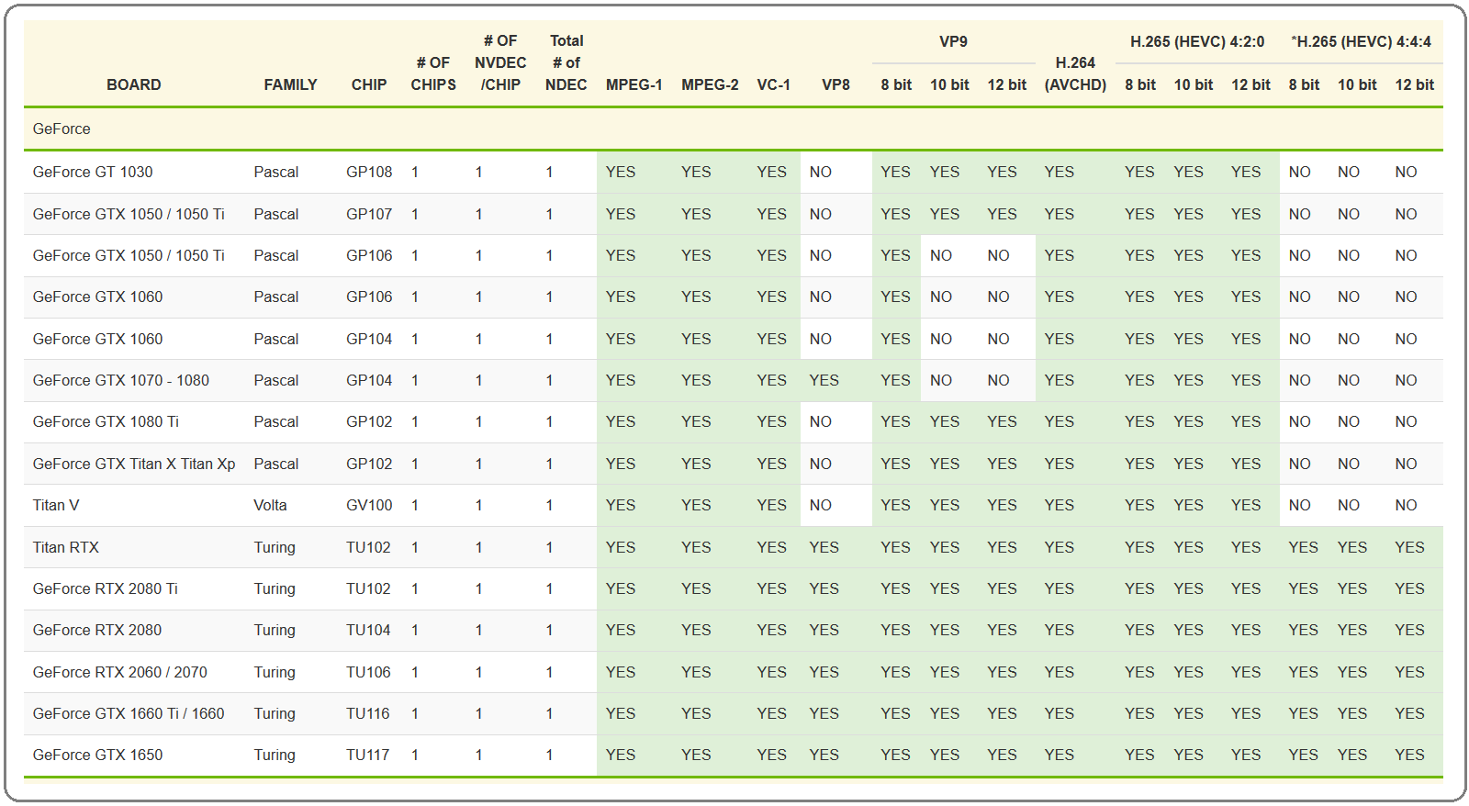The width and height of the screenshot is (1469, 806).
Task: Click 'GeForce GTX 1660 Ti / 1660' board name
Action: point(129,713)
